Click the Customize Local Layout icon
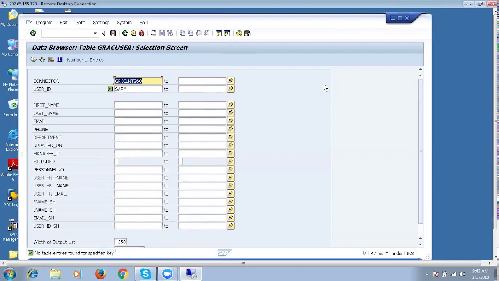 click(247, 34)
